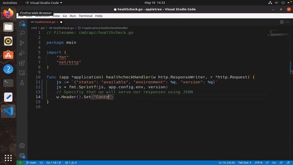Click line number 14 in gutter

coord(38,97)
